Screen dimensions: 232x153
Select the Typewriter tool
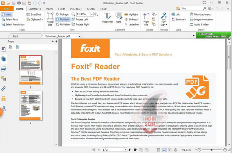point(108,18)
